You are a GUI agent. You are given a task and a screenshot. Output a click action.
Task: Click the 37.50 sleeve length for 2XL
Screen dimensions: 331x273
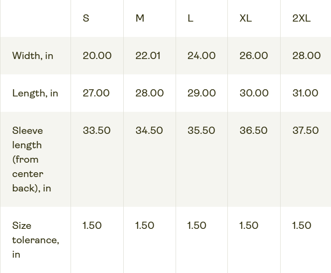[x=306, y=131]
